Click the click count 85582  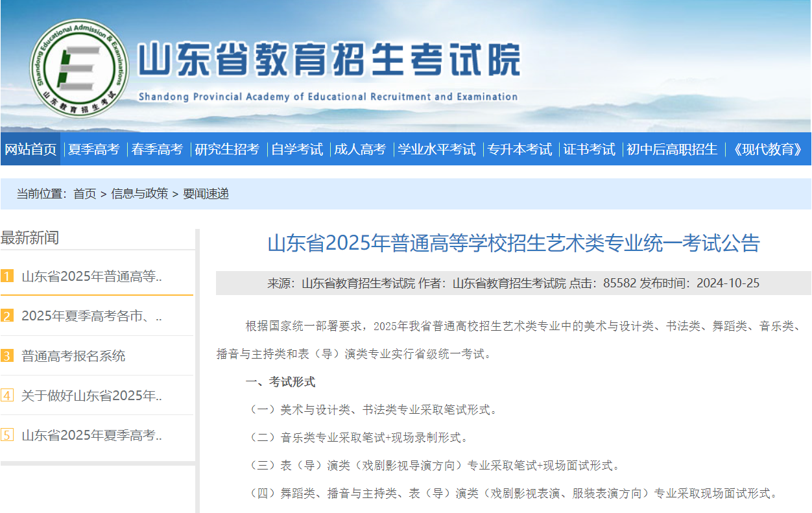pyautogui.click(x=619, y=283)
